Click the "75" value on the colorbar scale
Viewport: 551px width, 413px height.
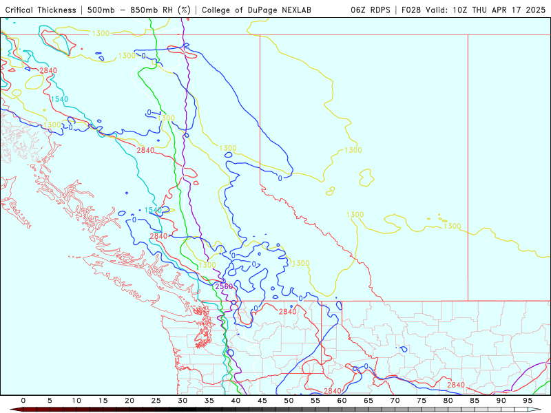tap(422, 401)
